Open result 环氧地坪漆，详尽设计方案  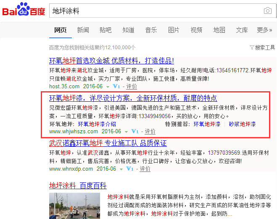click(133, 98)
